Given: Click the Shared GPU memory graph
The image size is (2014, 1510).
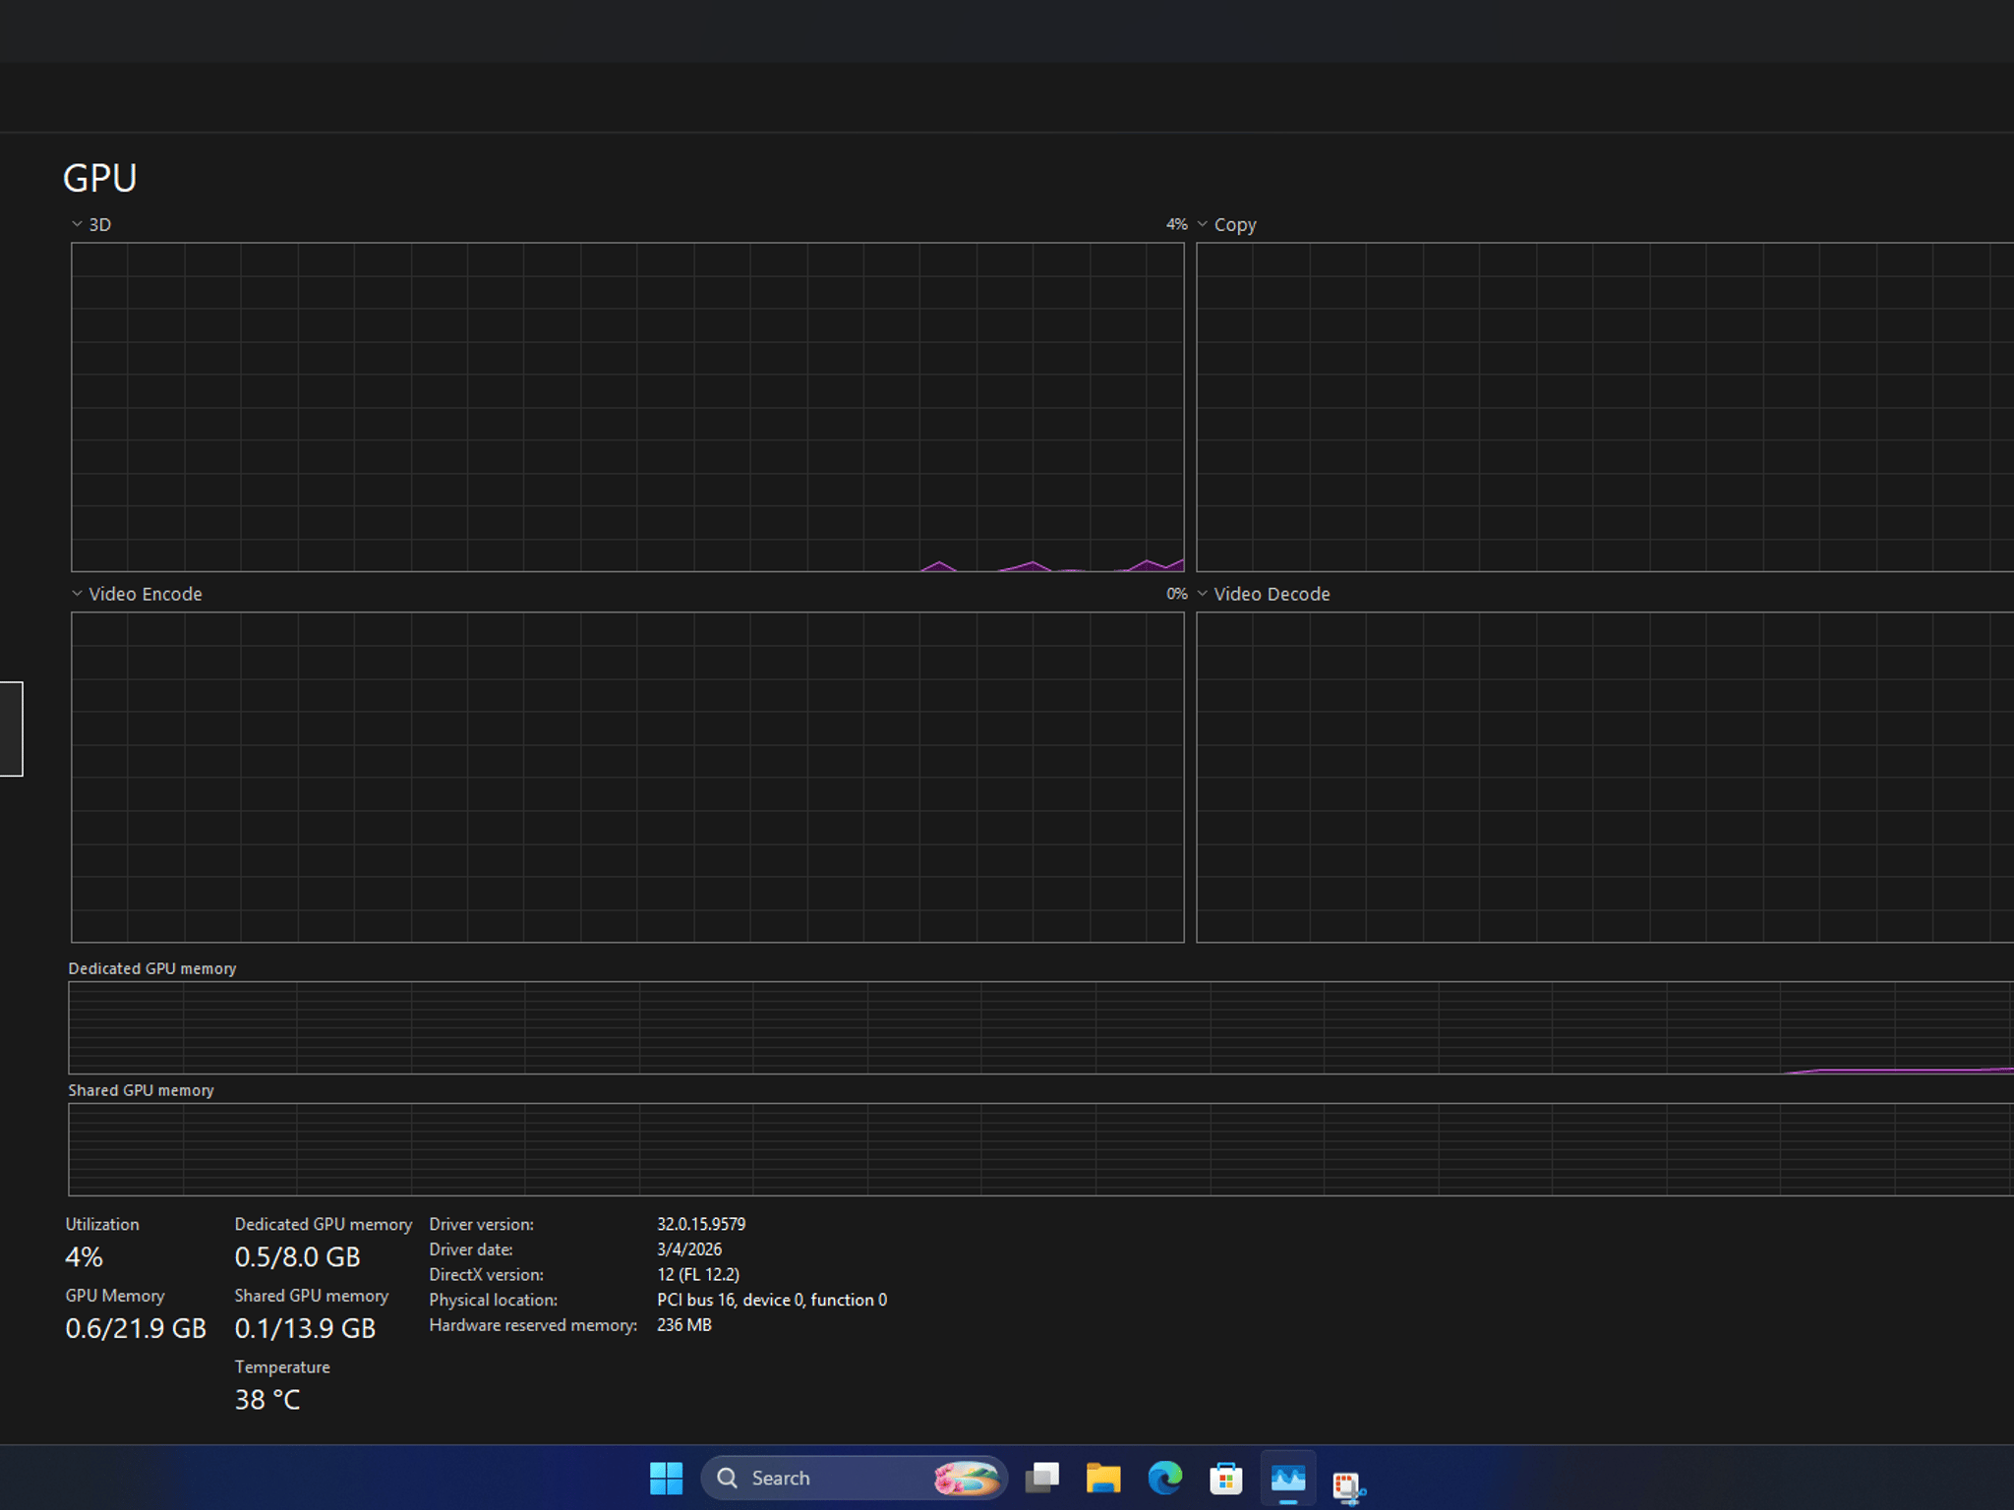Looking at the screenshot, I should pos(1040,1149).
